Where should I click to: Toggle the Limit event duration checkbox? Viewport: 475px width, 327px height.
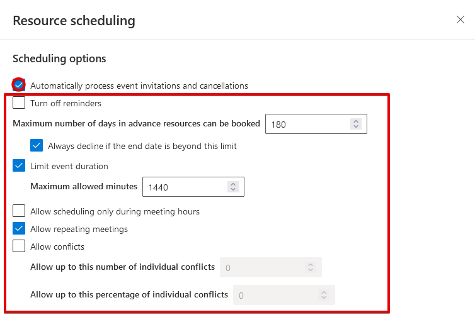(x=19, y=166)
